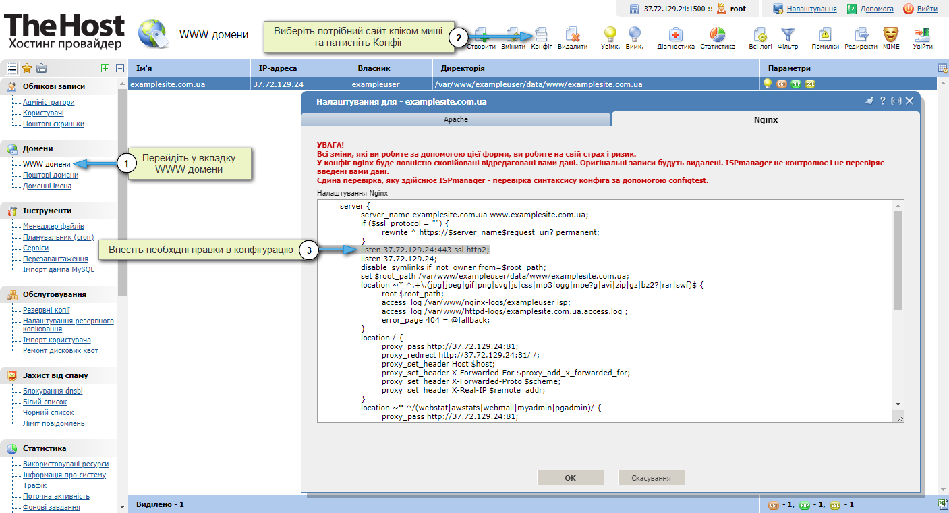
Task: Open the Адміністратори sidebar link
Action: [49, 103]
